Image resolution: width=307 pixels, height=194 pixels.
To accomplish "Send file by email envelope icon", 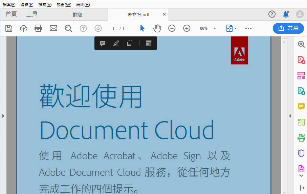I will point(53,28).
